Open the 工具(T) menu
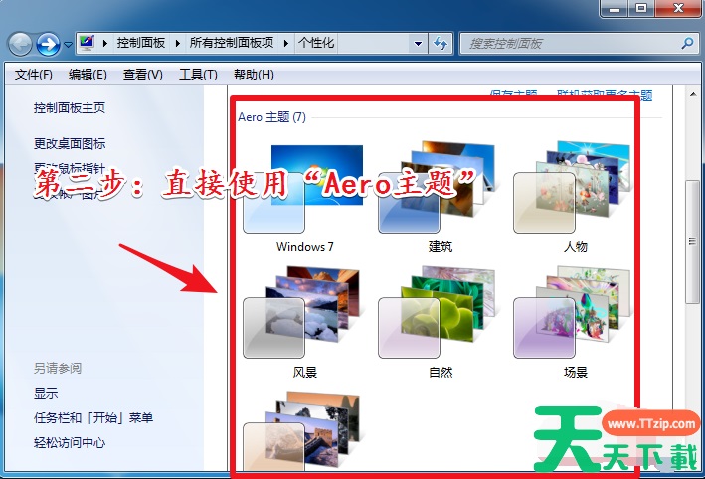 tap(198, 75)
